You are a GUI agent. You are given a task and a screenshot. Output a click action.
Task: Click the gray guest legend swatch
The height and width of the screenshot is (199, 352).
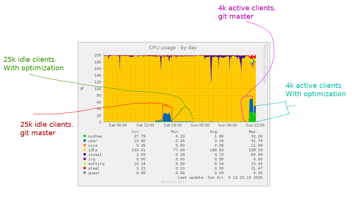coord(85,173)
